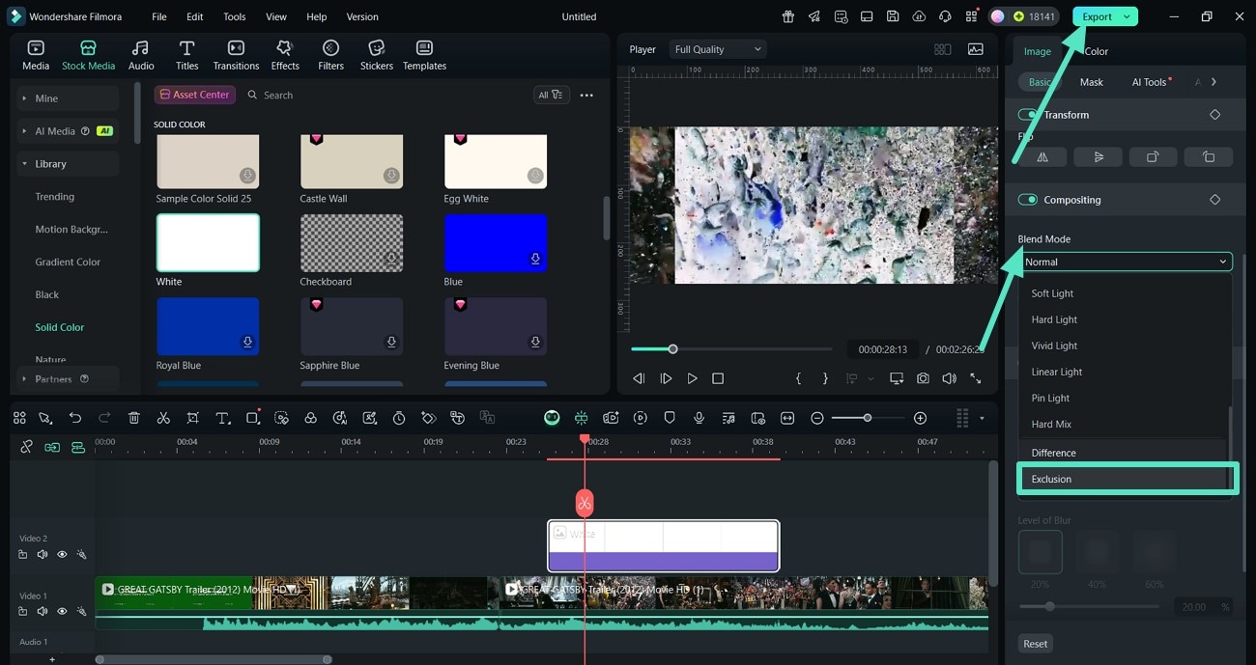Image resolution: width=1256 pixels, height=665 pixels.
Task: Open the All filter dropdown
Action: [551, 95]
